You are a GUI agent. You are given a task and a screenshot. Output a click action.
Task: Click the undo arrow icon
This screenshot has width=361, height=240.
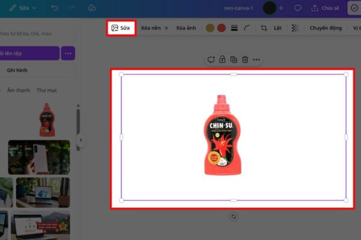[54, 8]
